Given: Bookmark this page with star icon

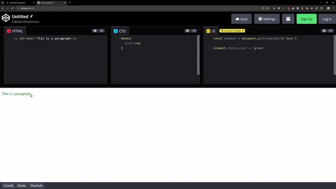Looking at the screenshot, I should 268,8.
